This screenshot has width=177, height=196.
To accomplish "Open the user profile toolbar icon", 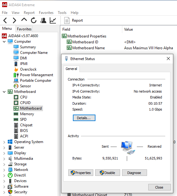I will tap(43, 20).
